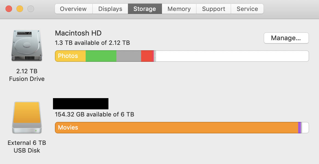Click the yellow minimize window button
The width and height of the screenshot is (319, 164).
tap(20, 9)
